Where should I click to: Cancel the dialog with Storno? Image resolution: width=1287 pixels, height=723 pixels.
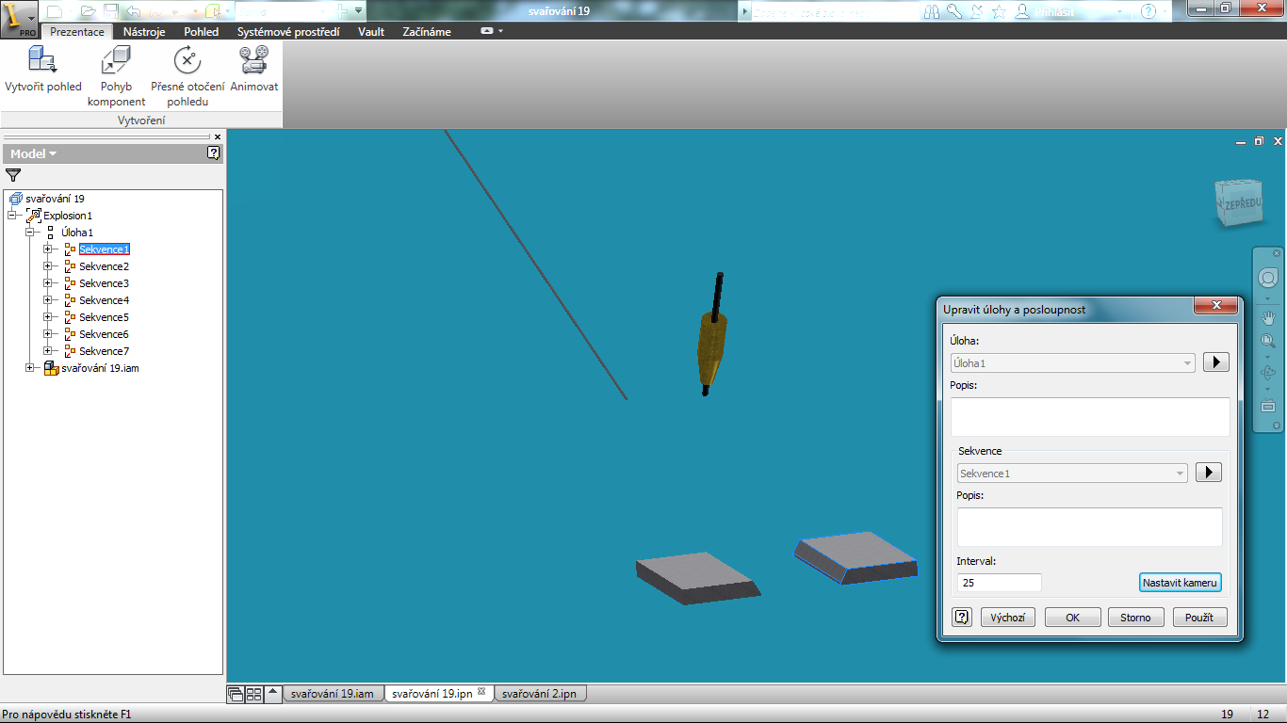pyautogui.click(x=1135, y=618)
